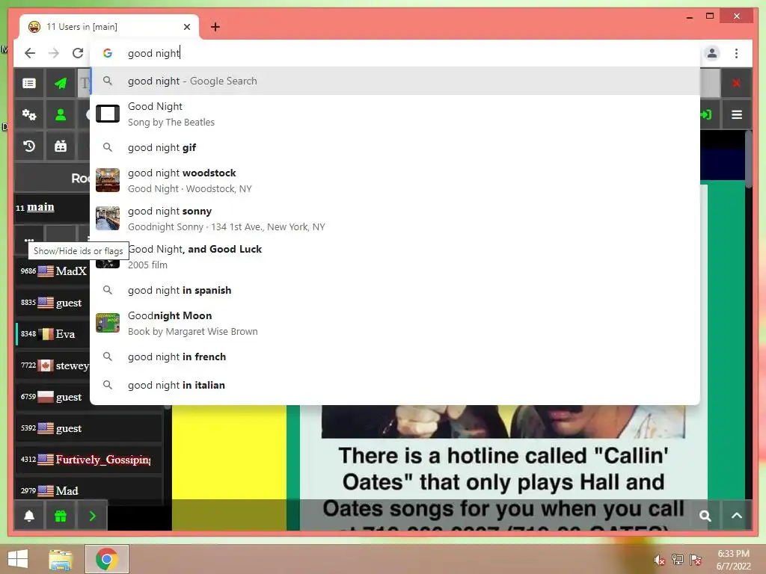
Task: Close the '11 Users in [main]' tab
Action: click(x=186, y=27)
